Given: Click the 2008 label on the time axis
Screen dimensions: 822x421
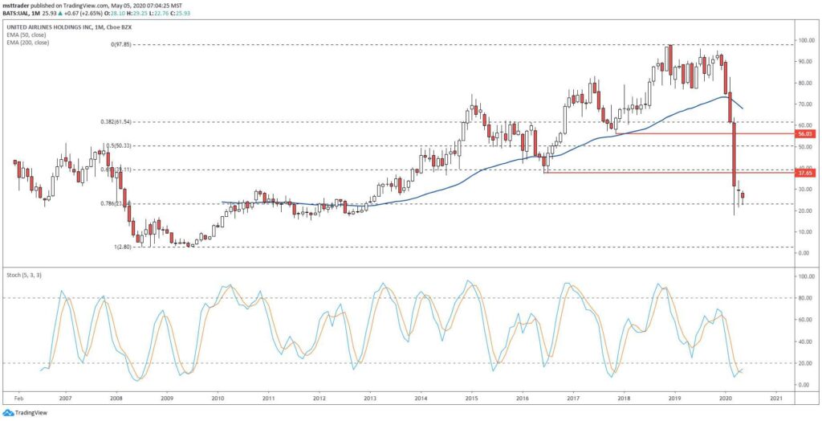Looking at the screenshot, I should [x=116, y=399].
